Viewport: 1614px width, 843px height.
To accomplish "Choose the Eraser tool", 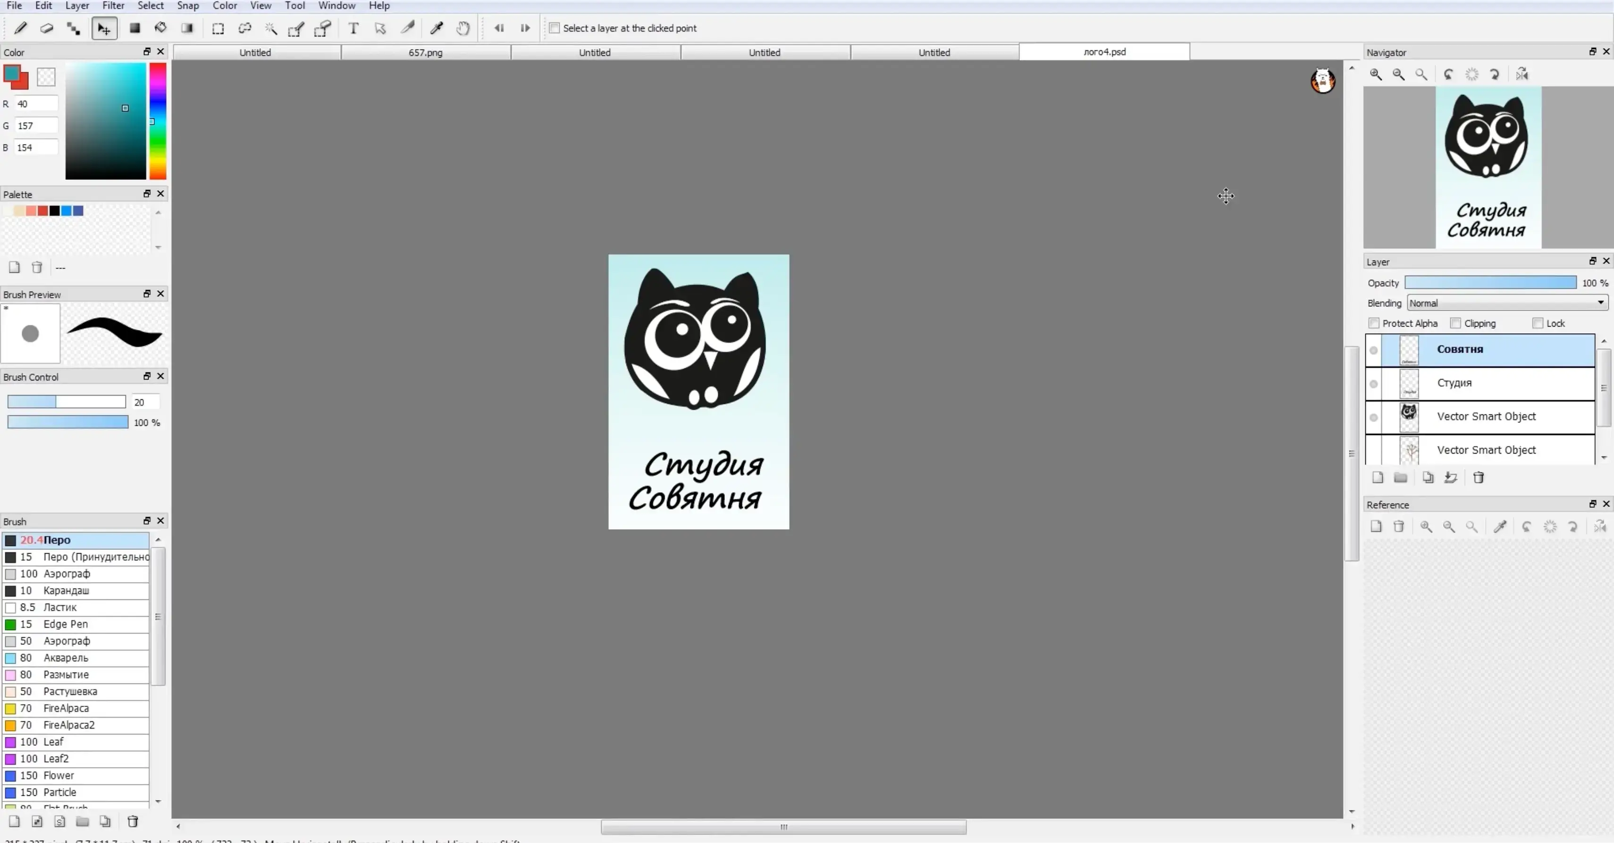I will click(47, 28).
